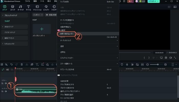
Task: Click the zoom-out minus circle icon
Action: [148, 65]
